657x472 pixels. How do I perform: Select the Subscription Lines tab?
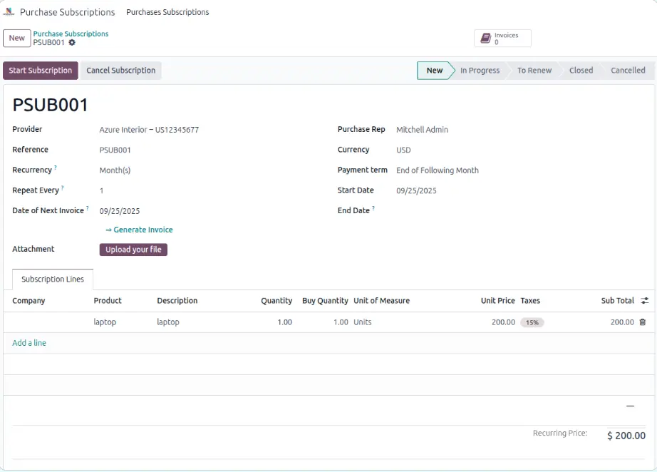click(53, 279)
